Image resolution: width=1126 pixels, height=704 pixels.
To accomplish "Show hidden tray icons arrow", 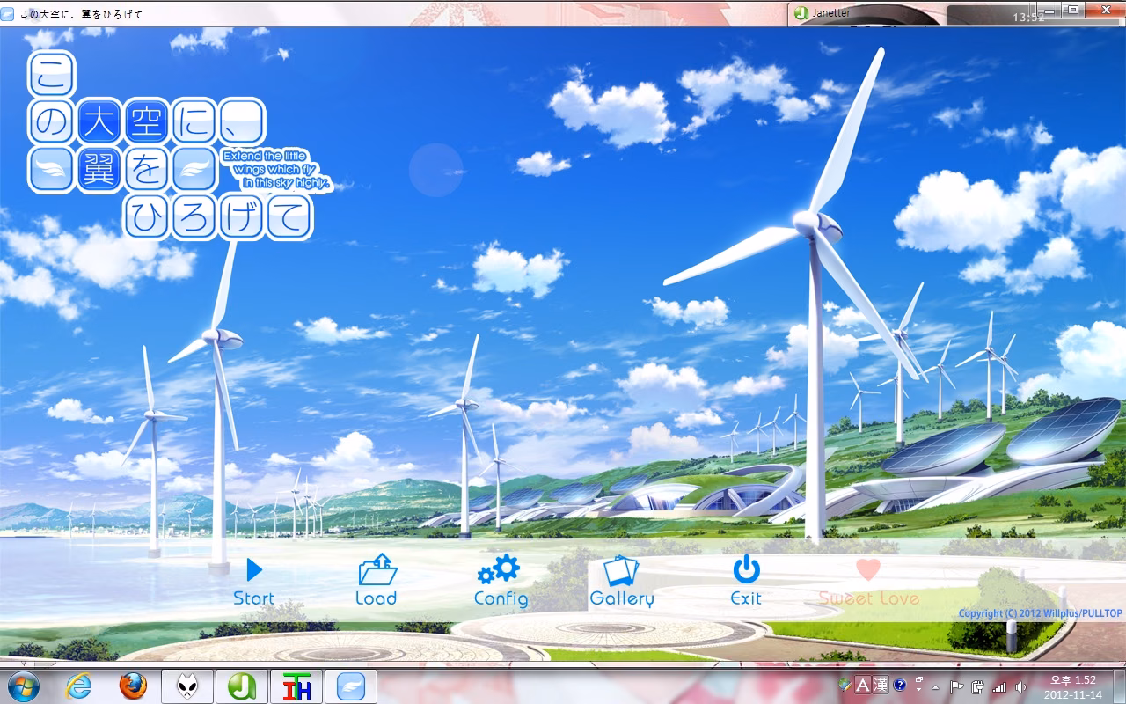I will click(935, 686).
